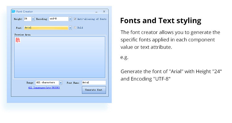Viewport: 232px width, 123px height.
Task: Click the Font Creator app icon
Action: [14, 11]
